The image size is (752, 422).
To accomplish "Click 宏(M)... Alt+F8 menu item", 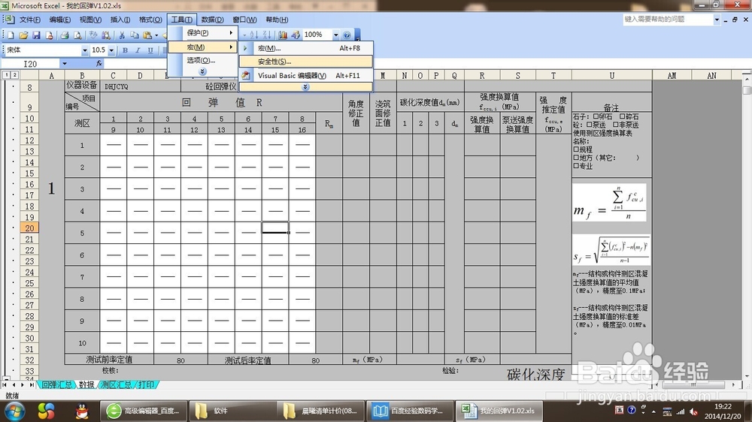I will (x=306, y=48).
